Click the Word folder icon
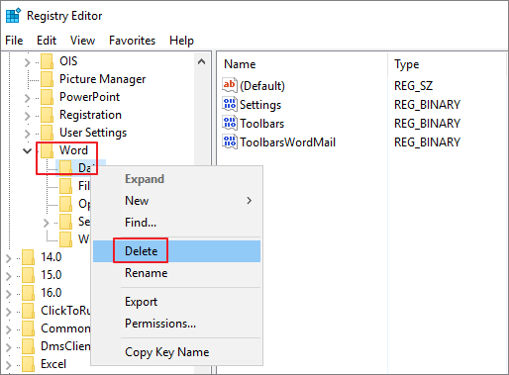Image resolution: width=509 pixels, height=375 pixels. tap(47, 150)
